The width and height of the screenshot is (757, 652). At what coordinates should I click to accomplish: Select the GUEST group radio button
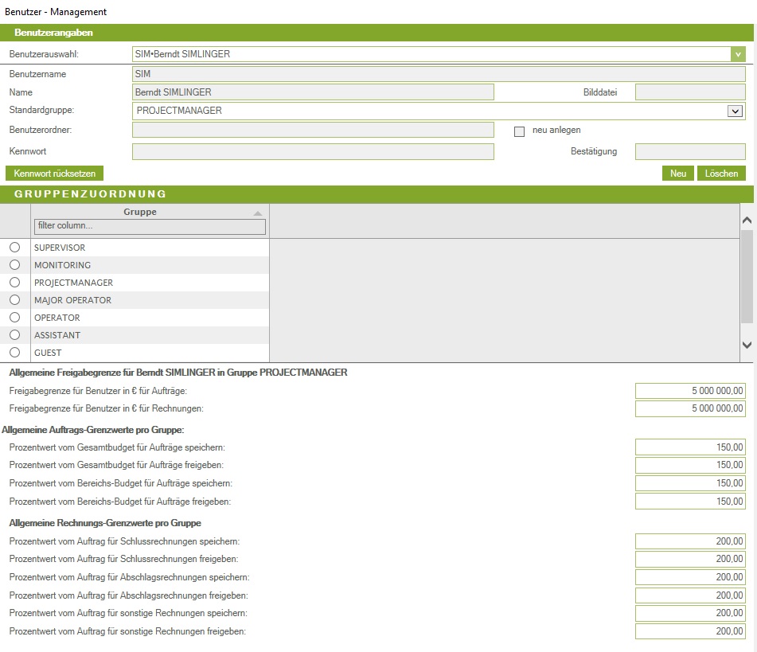(14, 353)
